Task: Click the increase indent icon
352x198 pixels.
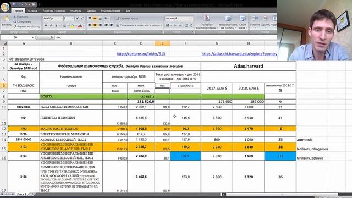Action: [111, 25]
